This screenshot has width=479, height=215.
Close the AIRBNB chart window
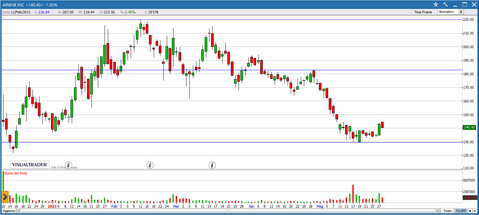474,4
